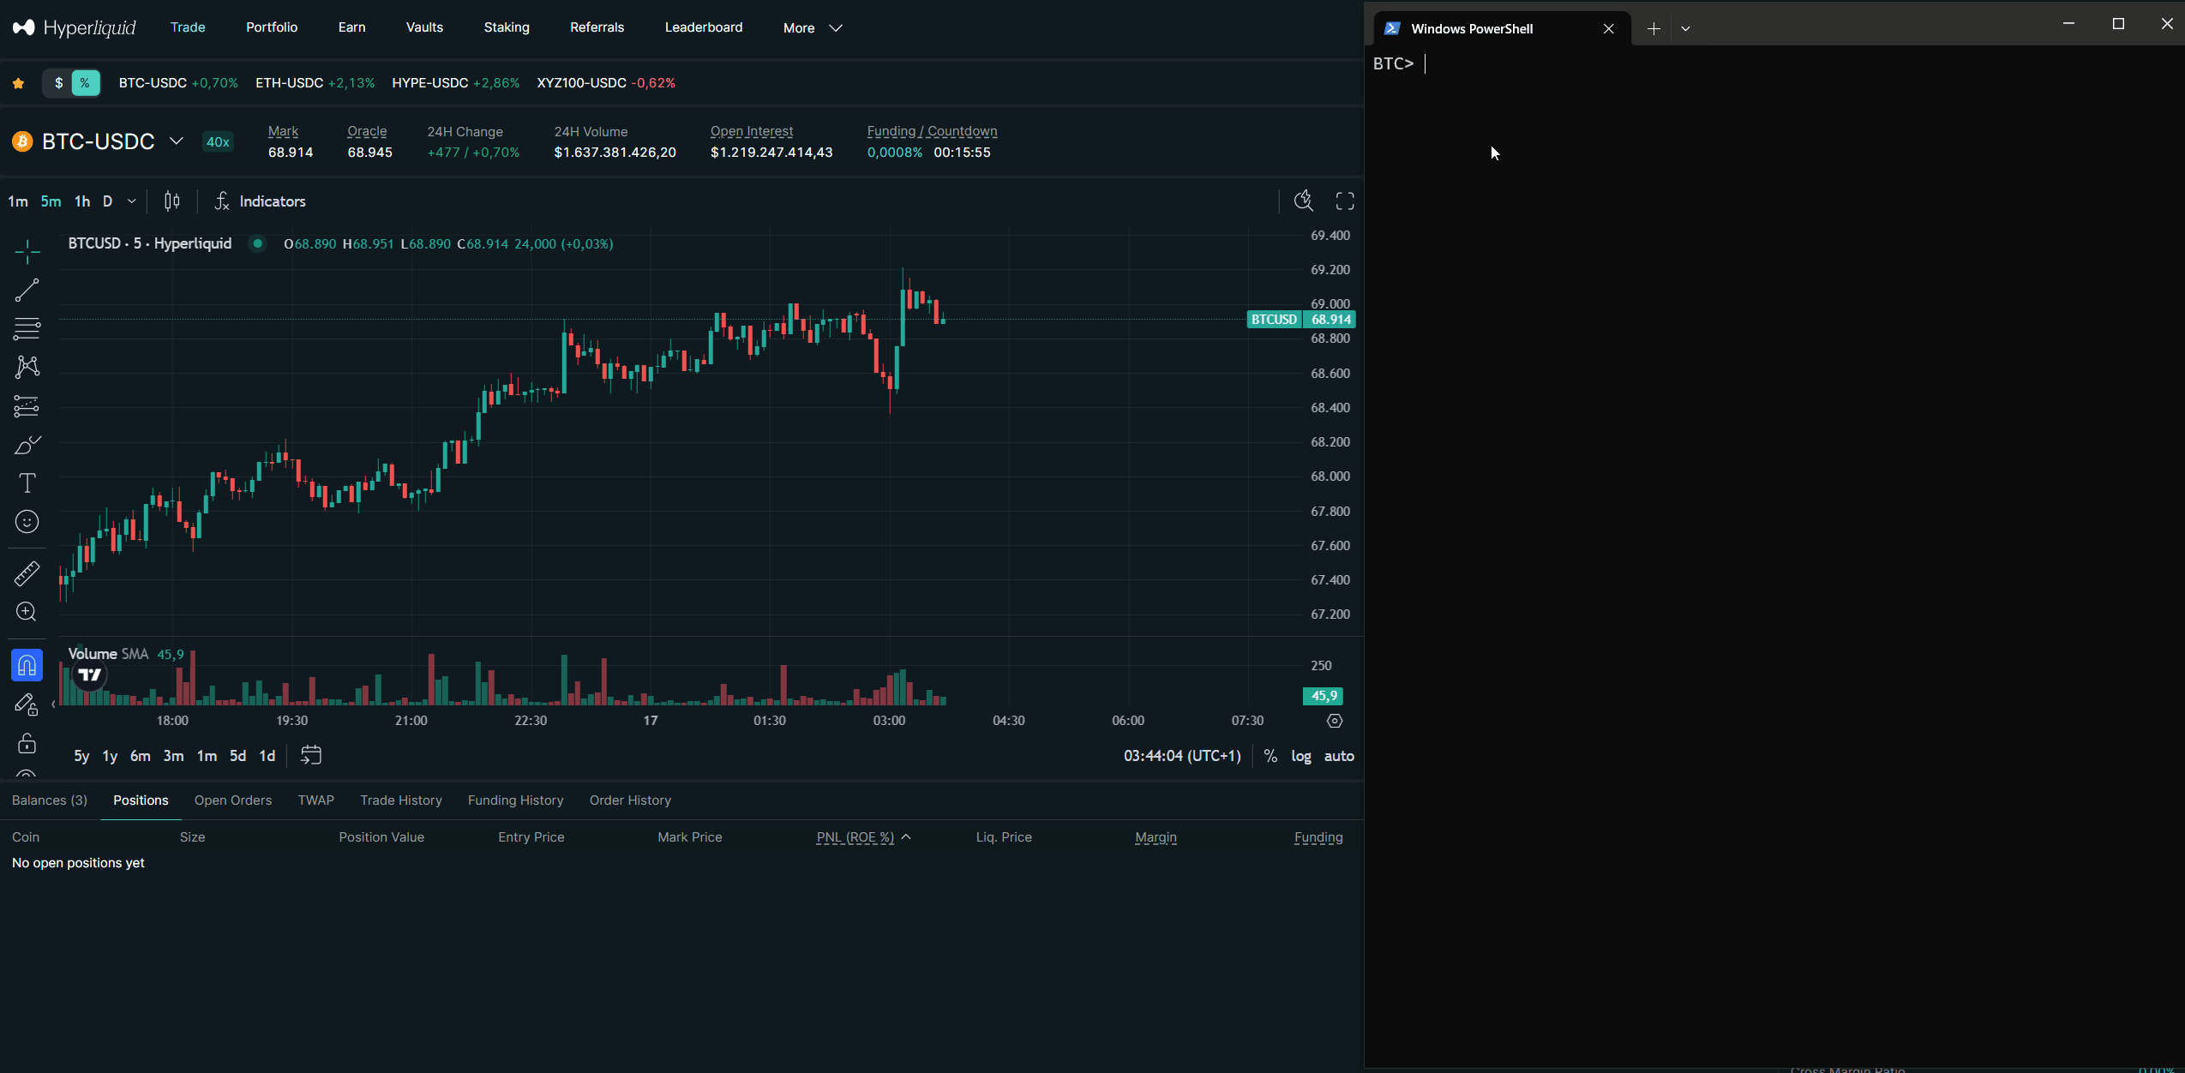Image resolution: width=2185 pixels, height=1073 pixels.
Task: Switch to the Open Orders tab
Action: [232, 800]
